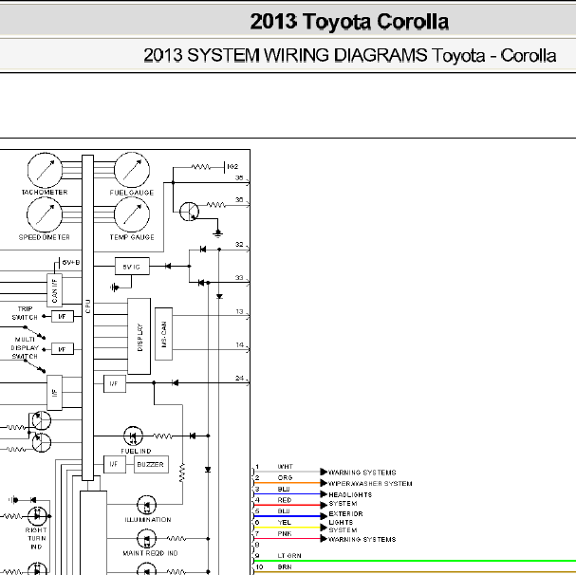Image resolution: width=576 pixels, height=575 pixels.
Task: Click the CAN I/F block
Action: click(54, 290)
